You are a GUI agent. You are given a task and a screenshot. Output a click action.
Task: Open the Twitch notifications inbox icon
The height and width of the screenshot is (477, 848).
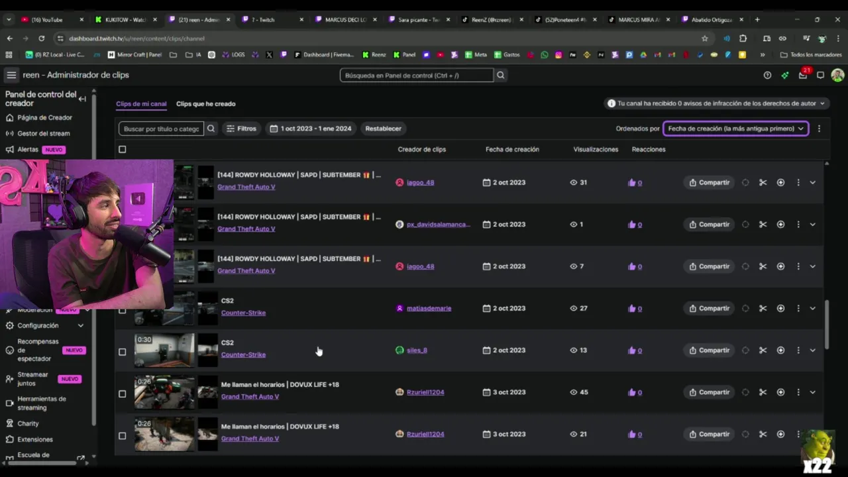[x=803, y=76]
